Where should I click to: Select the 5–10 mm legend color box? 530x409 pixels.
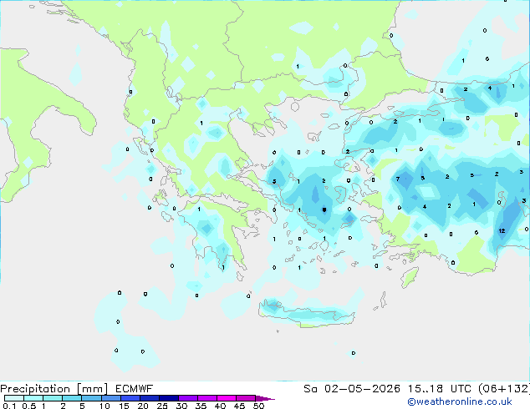[91, 398]
